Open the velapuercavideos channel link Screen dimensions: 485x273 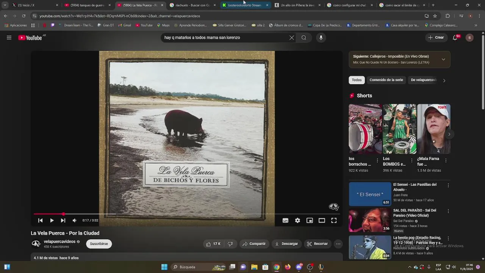coord(59,242)
